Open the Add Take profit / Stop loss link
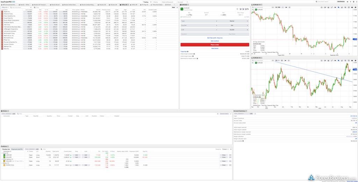 click(x=215, y=38)
